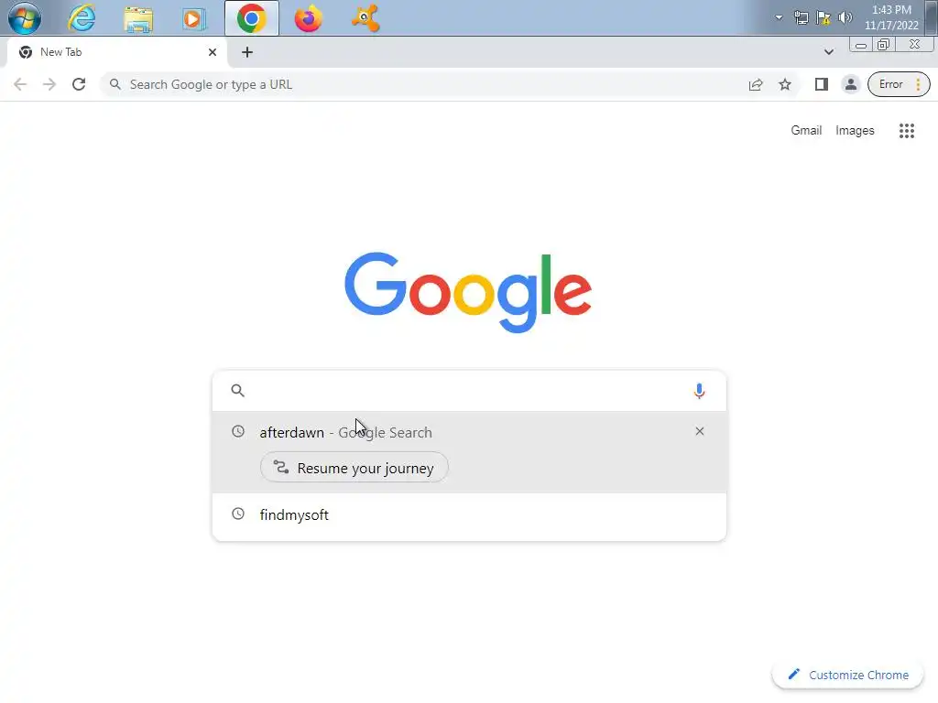Open the Error update menu button
Viewport: 938px width, 703px height.
[x=899, y=84]
